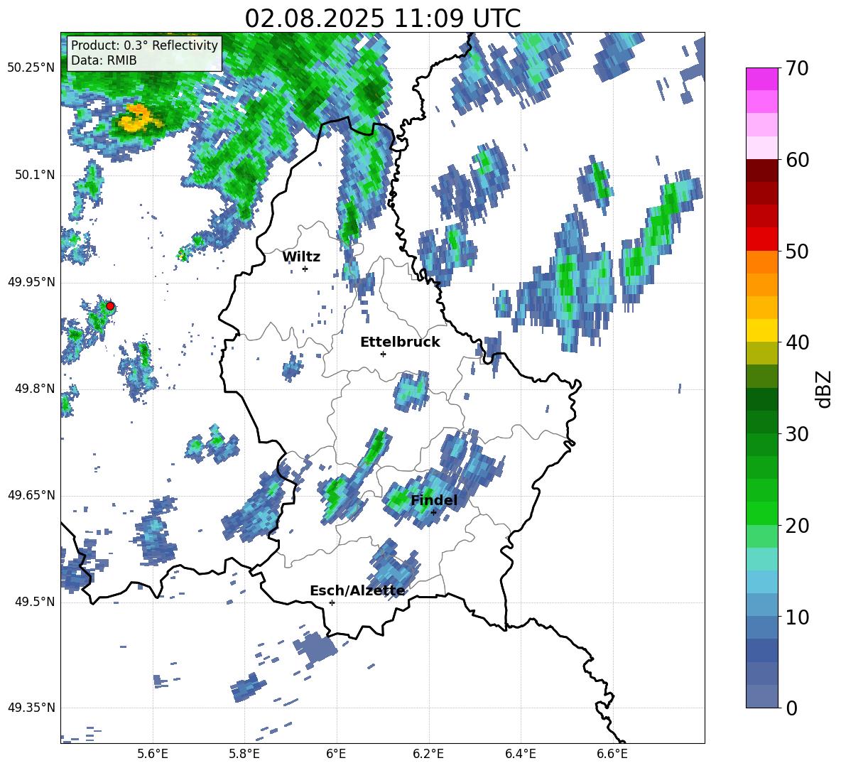
Task: Click the 70 dBZ colorbar label
Action: pyautogui.click(x=796, y=68)
